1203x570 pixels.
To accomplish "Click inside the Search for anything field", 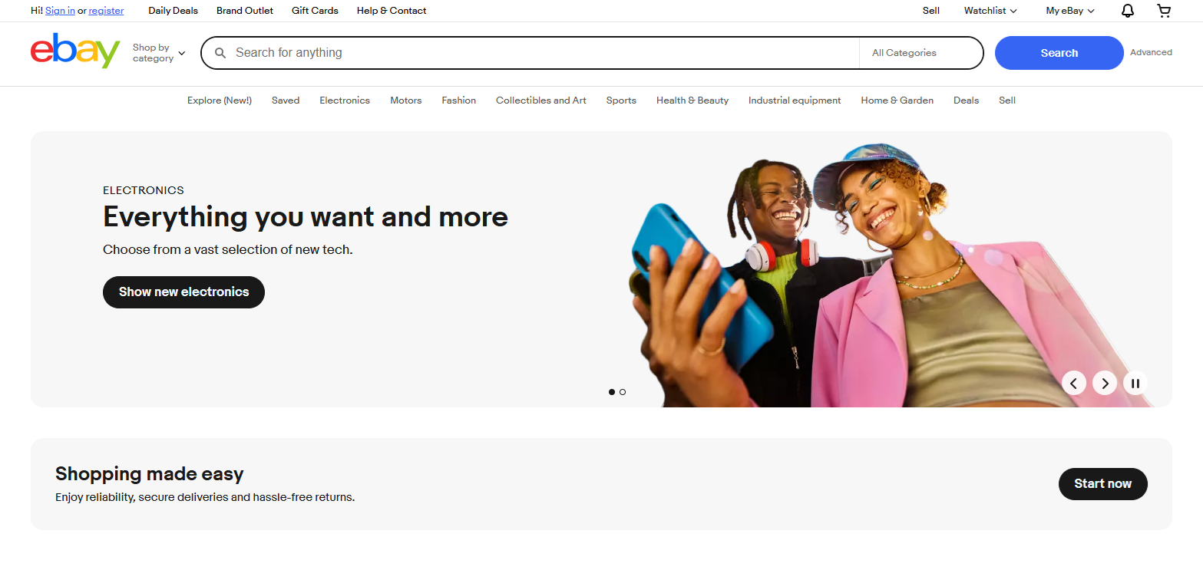I will [537, 53].
